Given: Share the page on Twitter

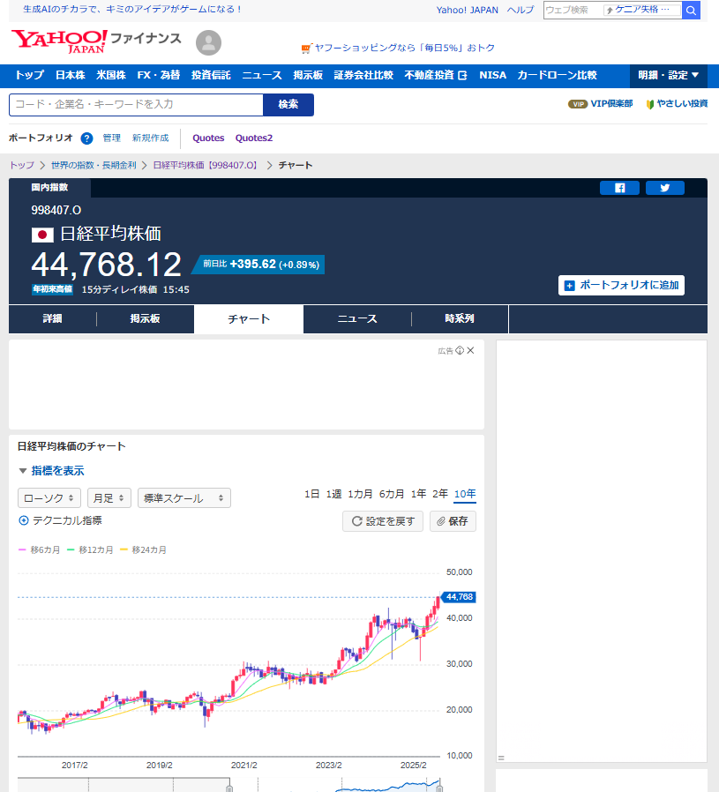Looking at the screenshot, I should [x=665, y=188].
